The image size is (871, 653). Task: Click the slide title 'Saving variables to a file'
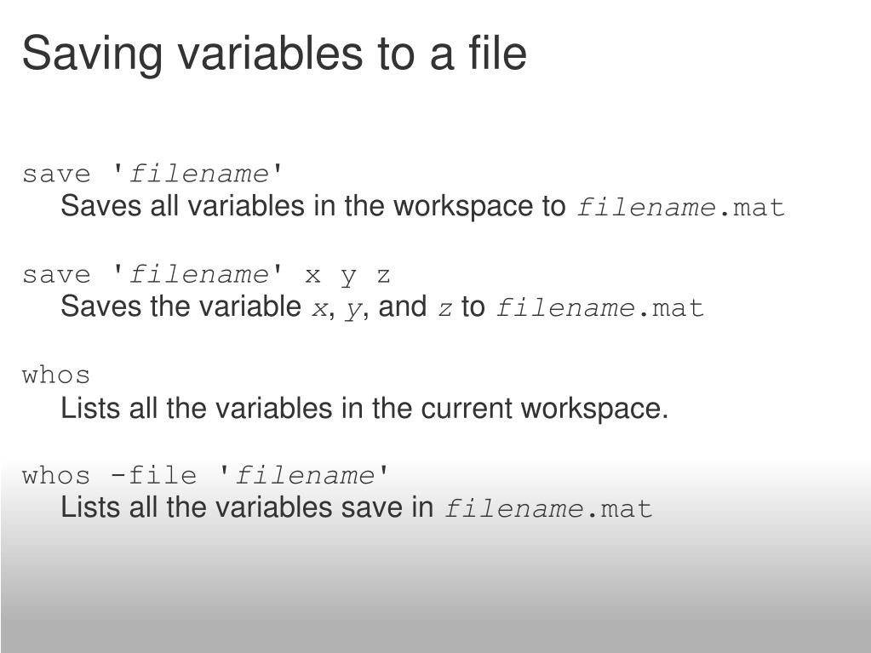pos(274,54)
